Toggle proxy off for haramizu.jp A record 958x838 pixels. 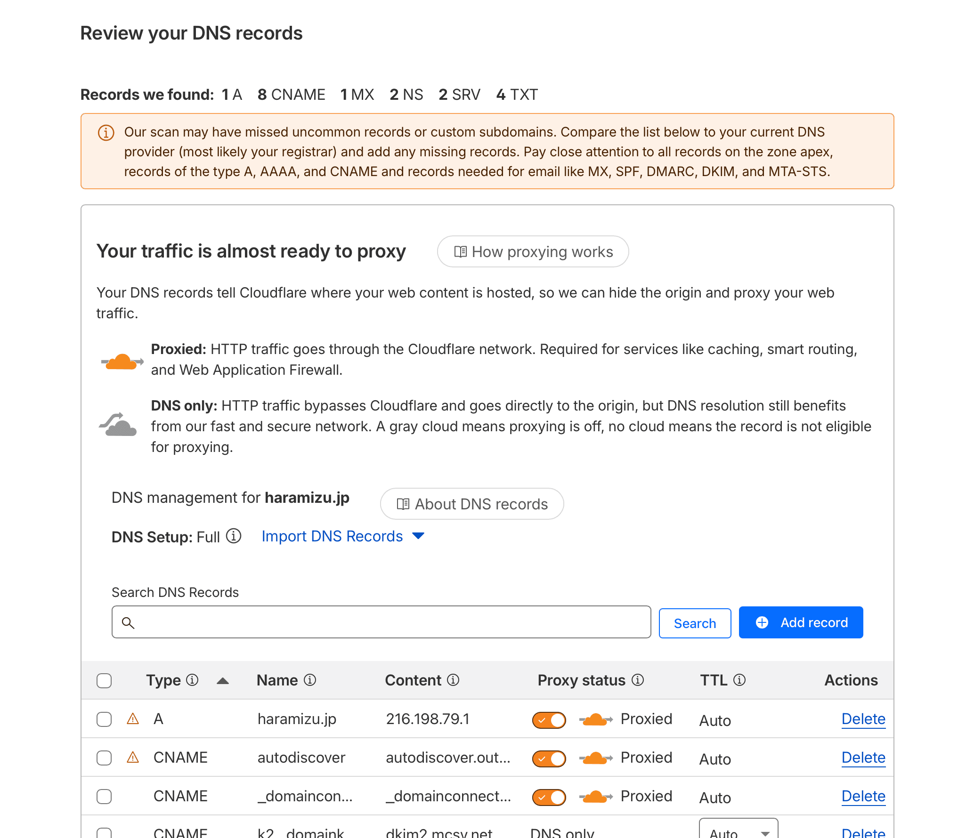tap(549, 720)
